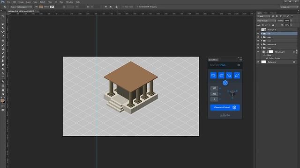Select the Crop tool
Image resolution: width=300 pixels, height=168 pixels.
click(3, 32)
